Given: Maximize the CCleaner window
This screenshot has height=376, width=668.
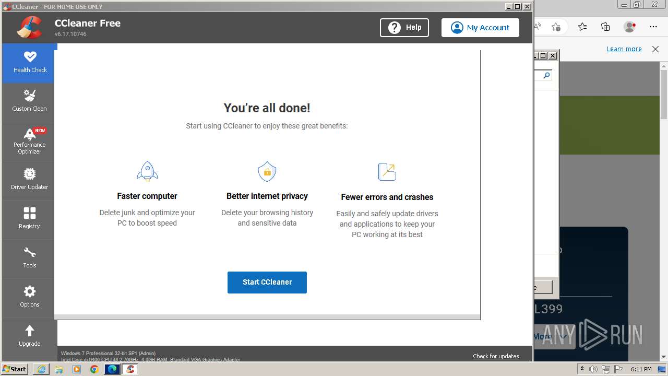Looking at the screenshot, I should pos(518,7).
